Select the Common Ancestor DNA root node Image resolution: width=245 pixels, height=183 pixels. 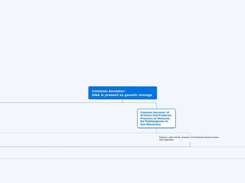point(122,93)
